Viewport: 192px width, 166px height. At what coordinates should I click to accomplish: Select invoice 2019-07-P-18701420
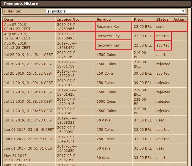click(x=67, y=92)
